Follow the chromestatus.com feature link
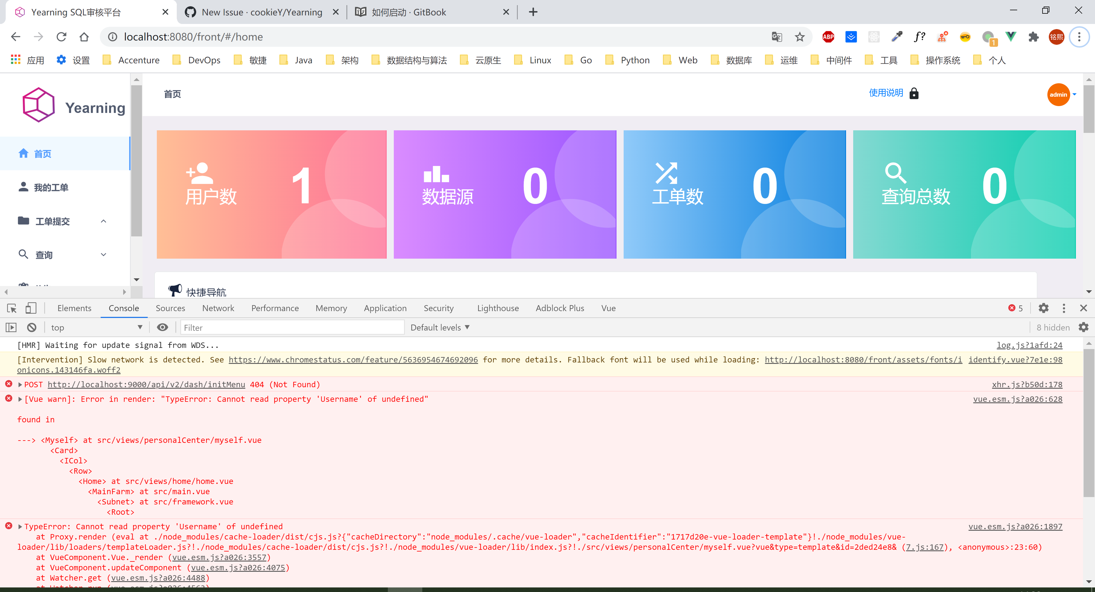This screenshot has height=592, width=1095. click(353, 360)
